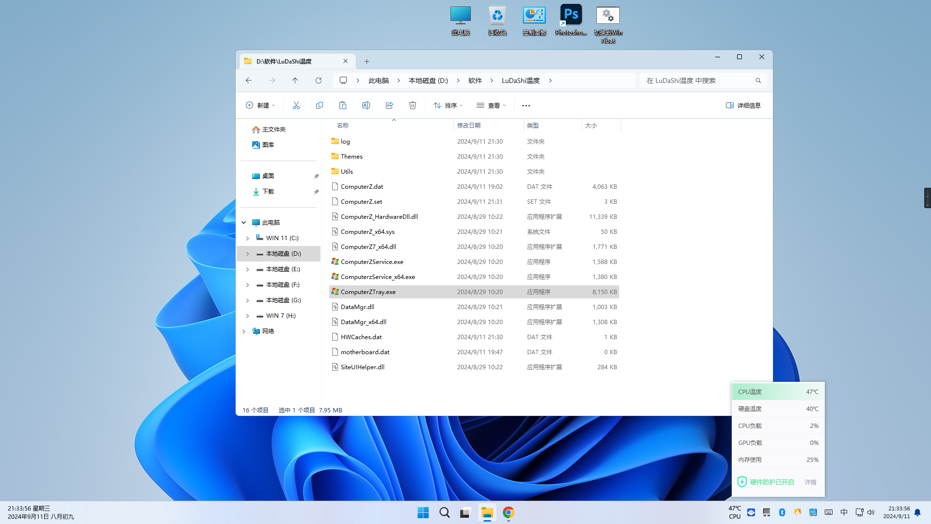Open the Control Panel desktop icon
This screenshot has width=931, height=524.
coord(534,21)
